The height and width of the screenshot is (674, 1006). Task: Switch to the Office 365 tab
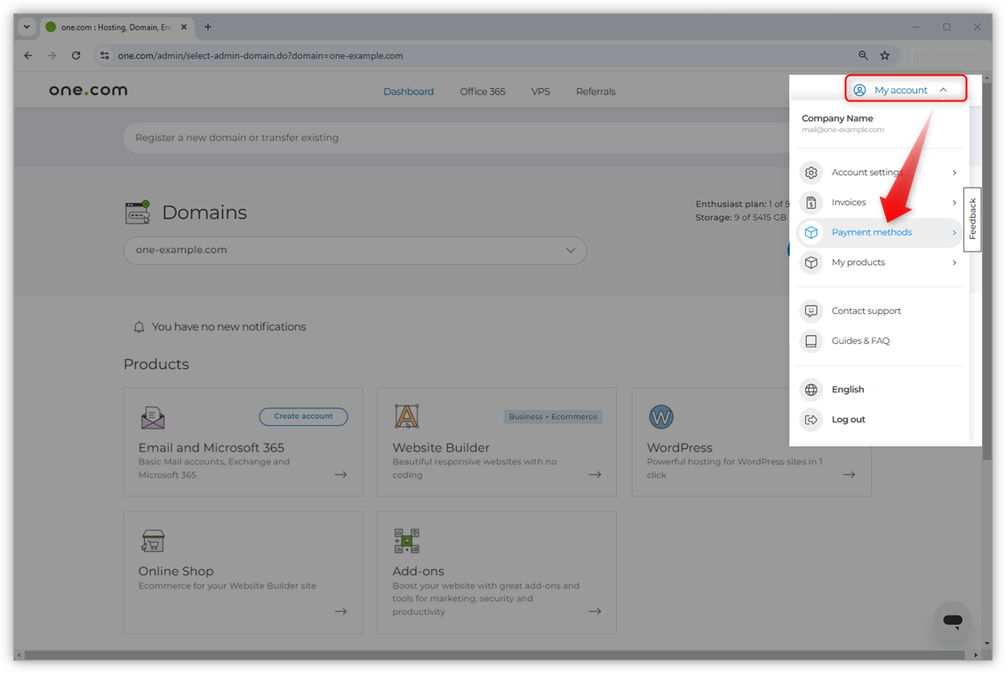pyautogui.click(x=483, y=92)
